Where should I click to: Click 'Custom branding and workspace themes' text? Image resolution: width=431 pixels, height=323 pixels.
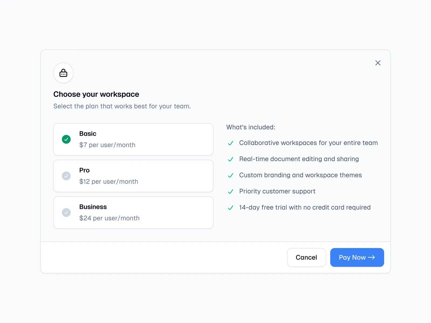tap(300, 175)
